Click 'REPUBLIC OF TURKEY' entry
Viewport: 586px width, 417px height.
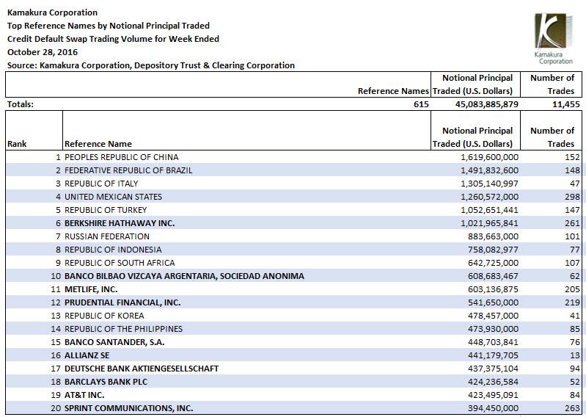[106, 210]
